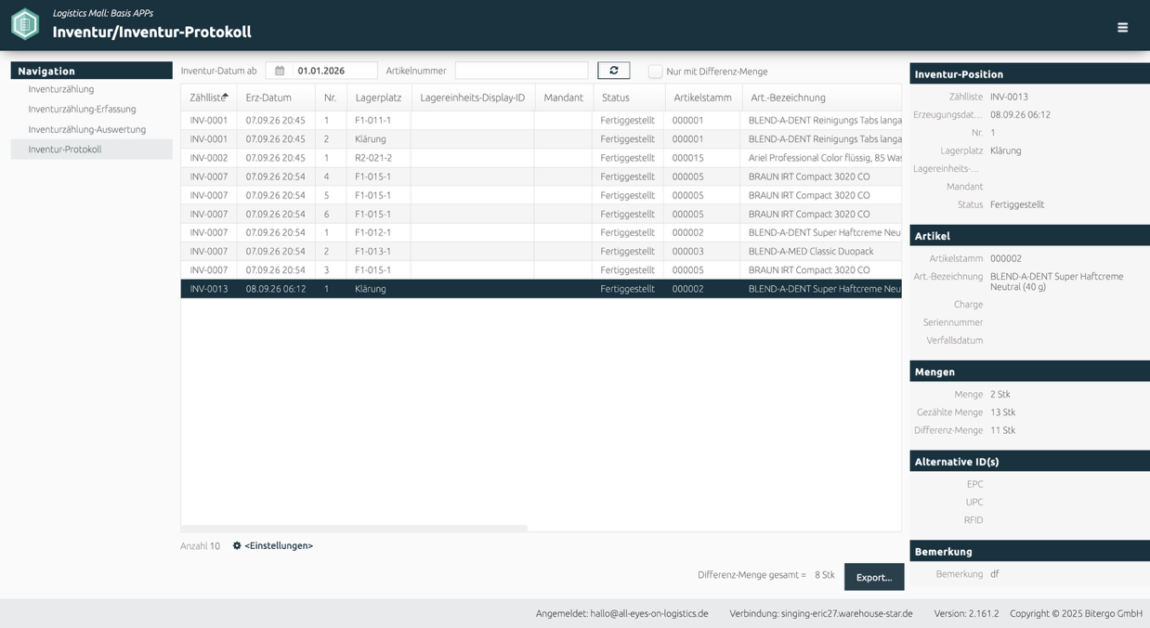Refresh the inventory protocol list
Screen dimensions: 1150x628
click(613, 71)
